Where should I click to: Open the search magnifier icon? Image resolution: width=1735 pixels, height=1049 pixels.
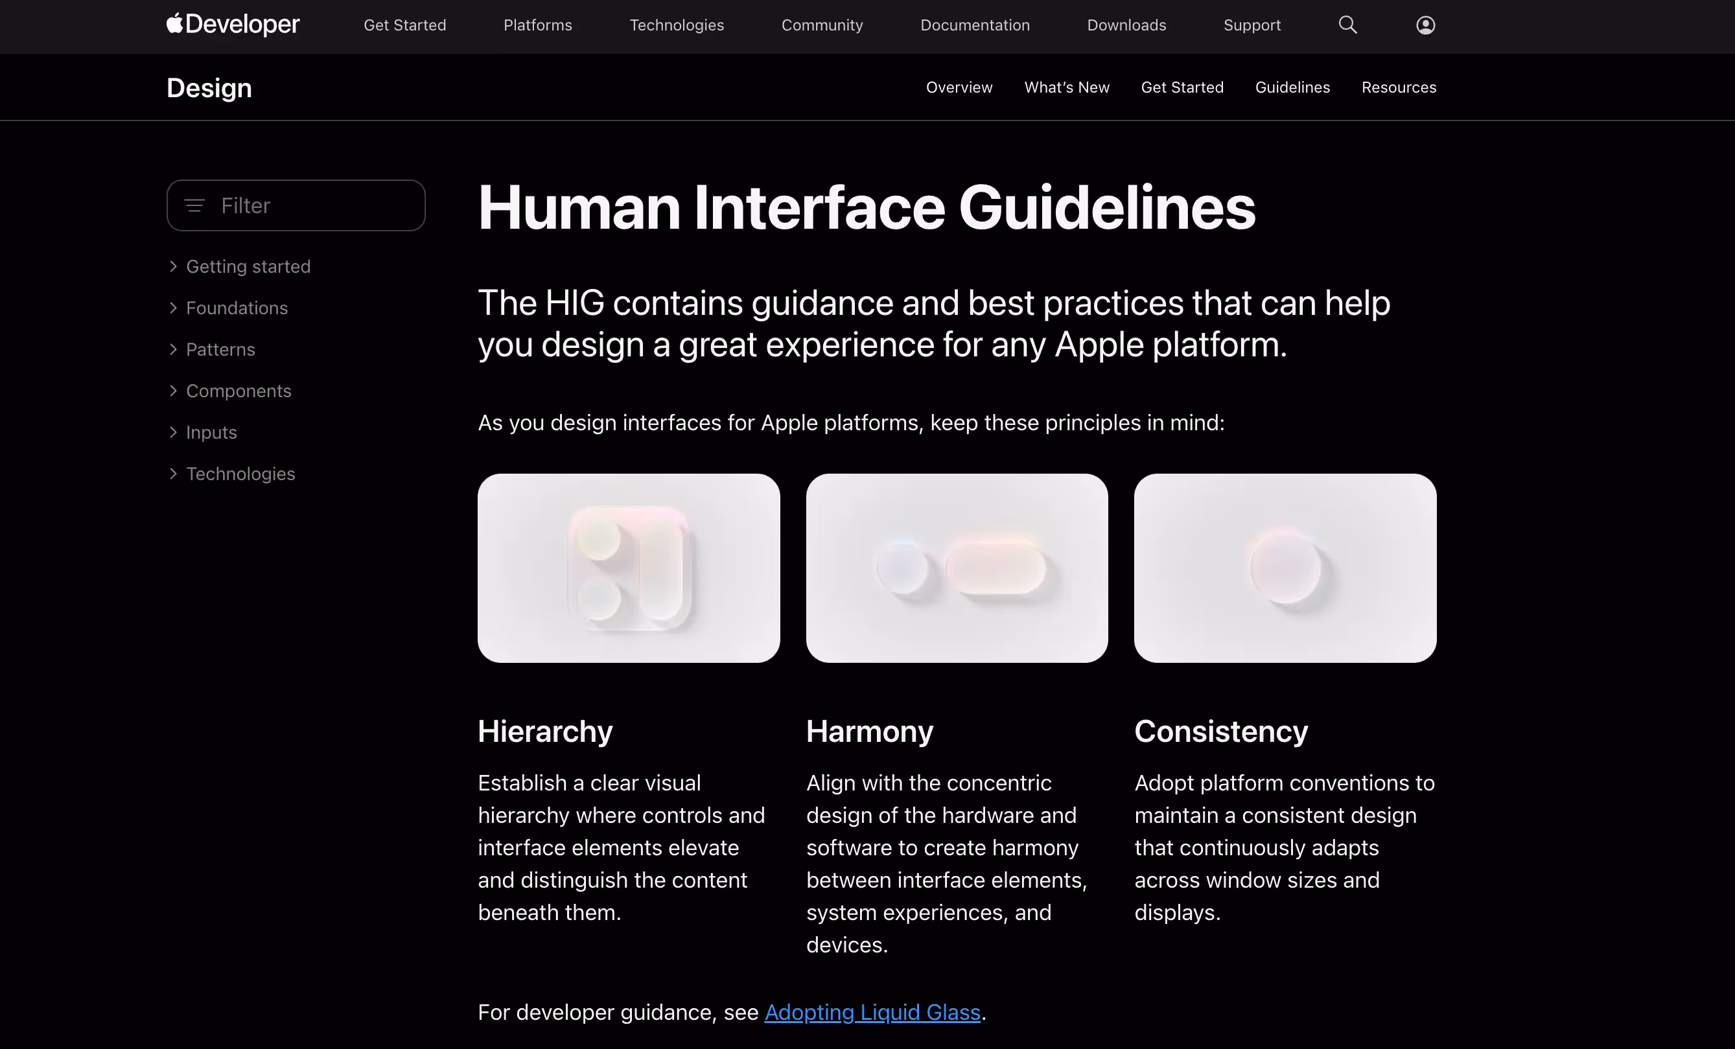(1347, 25)
